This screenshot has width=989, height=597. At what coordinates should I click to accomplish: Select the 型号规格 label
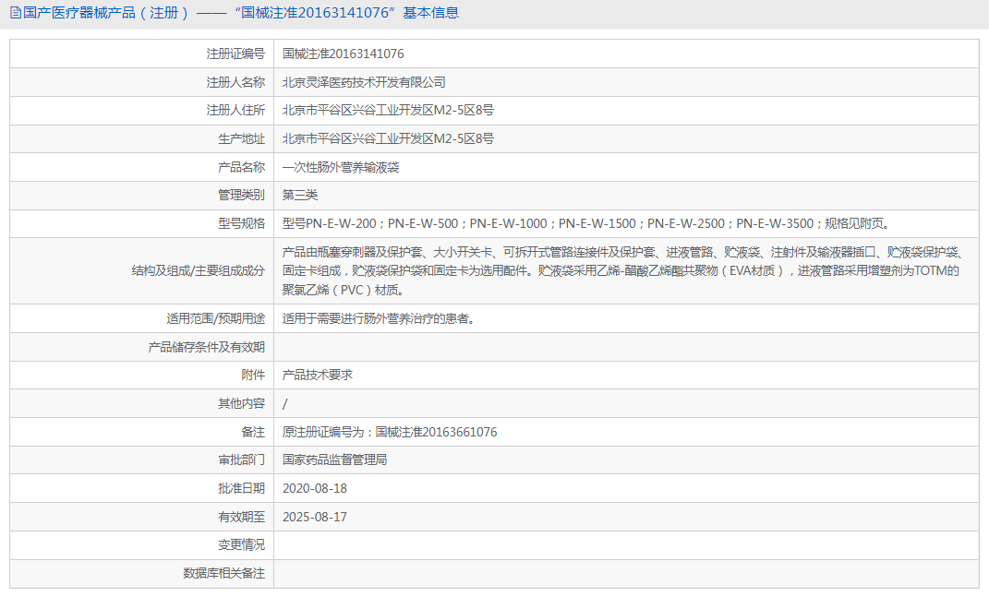pos(241,223)
